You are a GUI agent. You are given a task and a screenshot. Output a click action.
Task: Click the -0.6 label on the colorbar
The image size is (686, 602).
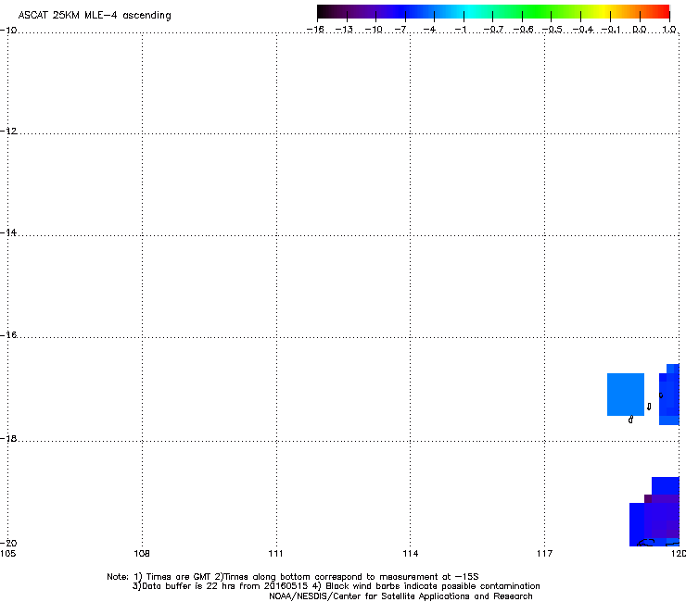coord(523,30)
